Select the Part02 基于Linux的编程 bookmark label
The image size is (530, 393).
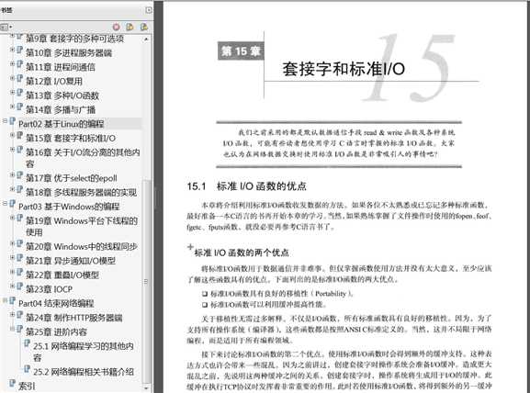tap(62, 124)
